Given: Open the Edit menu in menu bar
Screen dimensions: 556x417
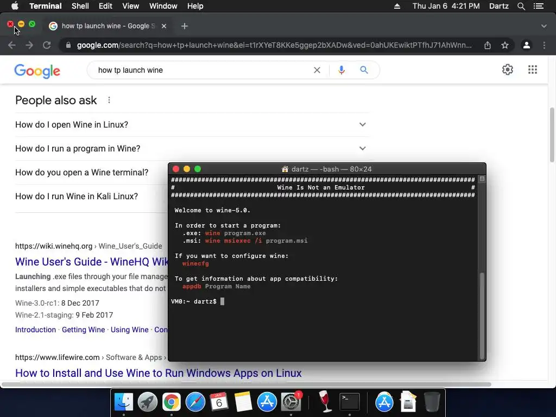Looking at the screenshot, I should pos(105,6).
